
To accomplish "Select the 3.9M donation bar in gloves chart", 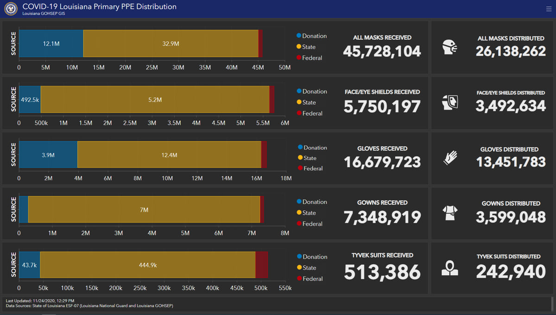I will click(x=48, y=154).
